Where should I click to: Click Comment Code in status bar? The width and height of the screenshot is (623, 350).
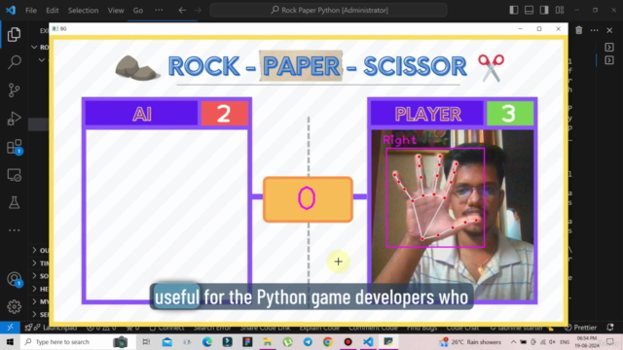tap(373, 328)
